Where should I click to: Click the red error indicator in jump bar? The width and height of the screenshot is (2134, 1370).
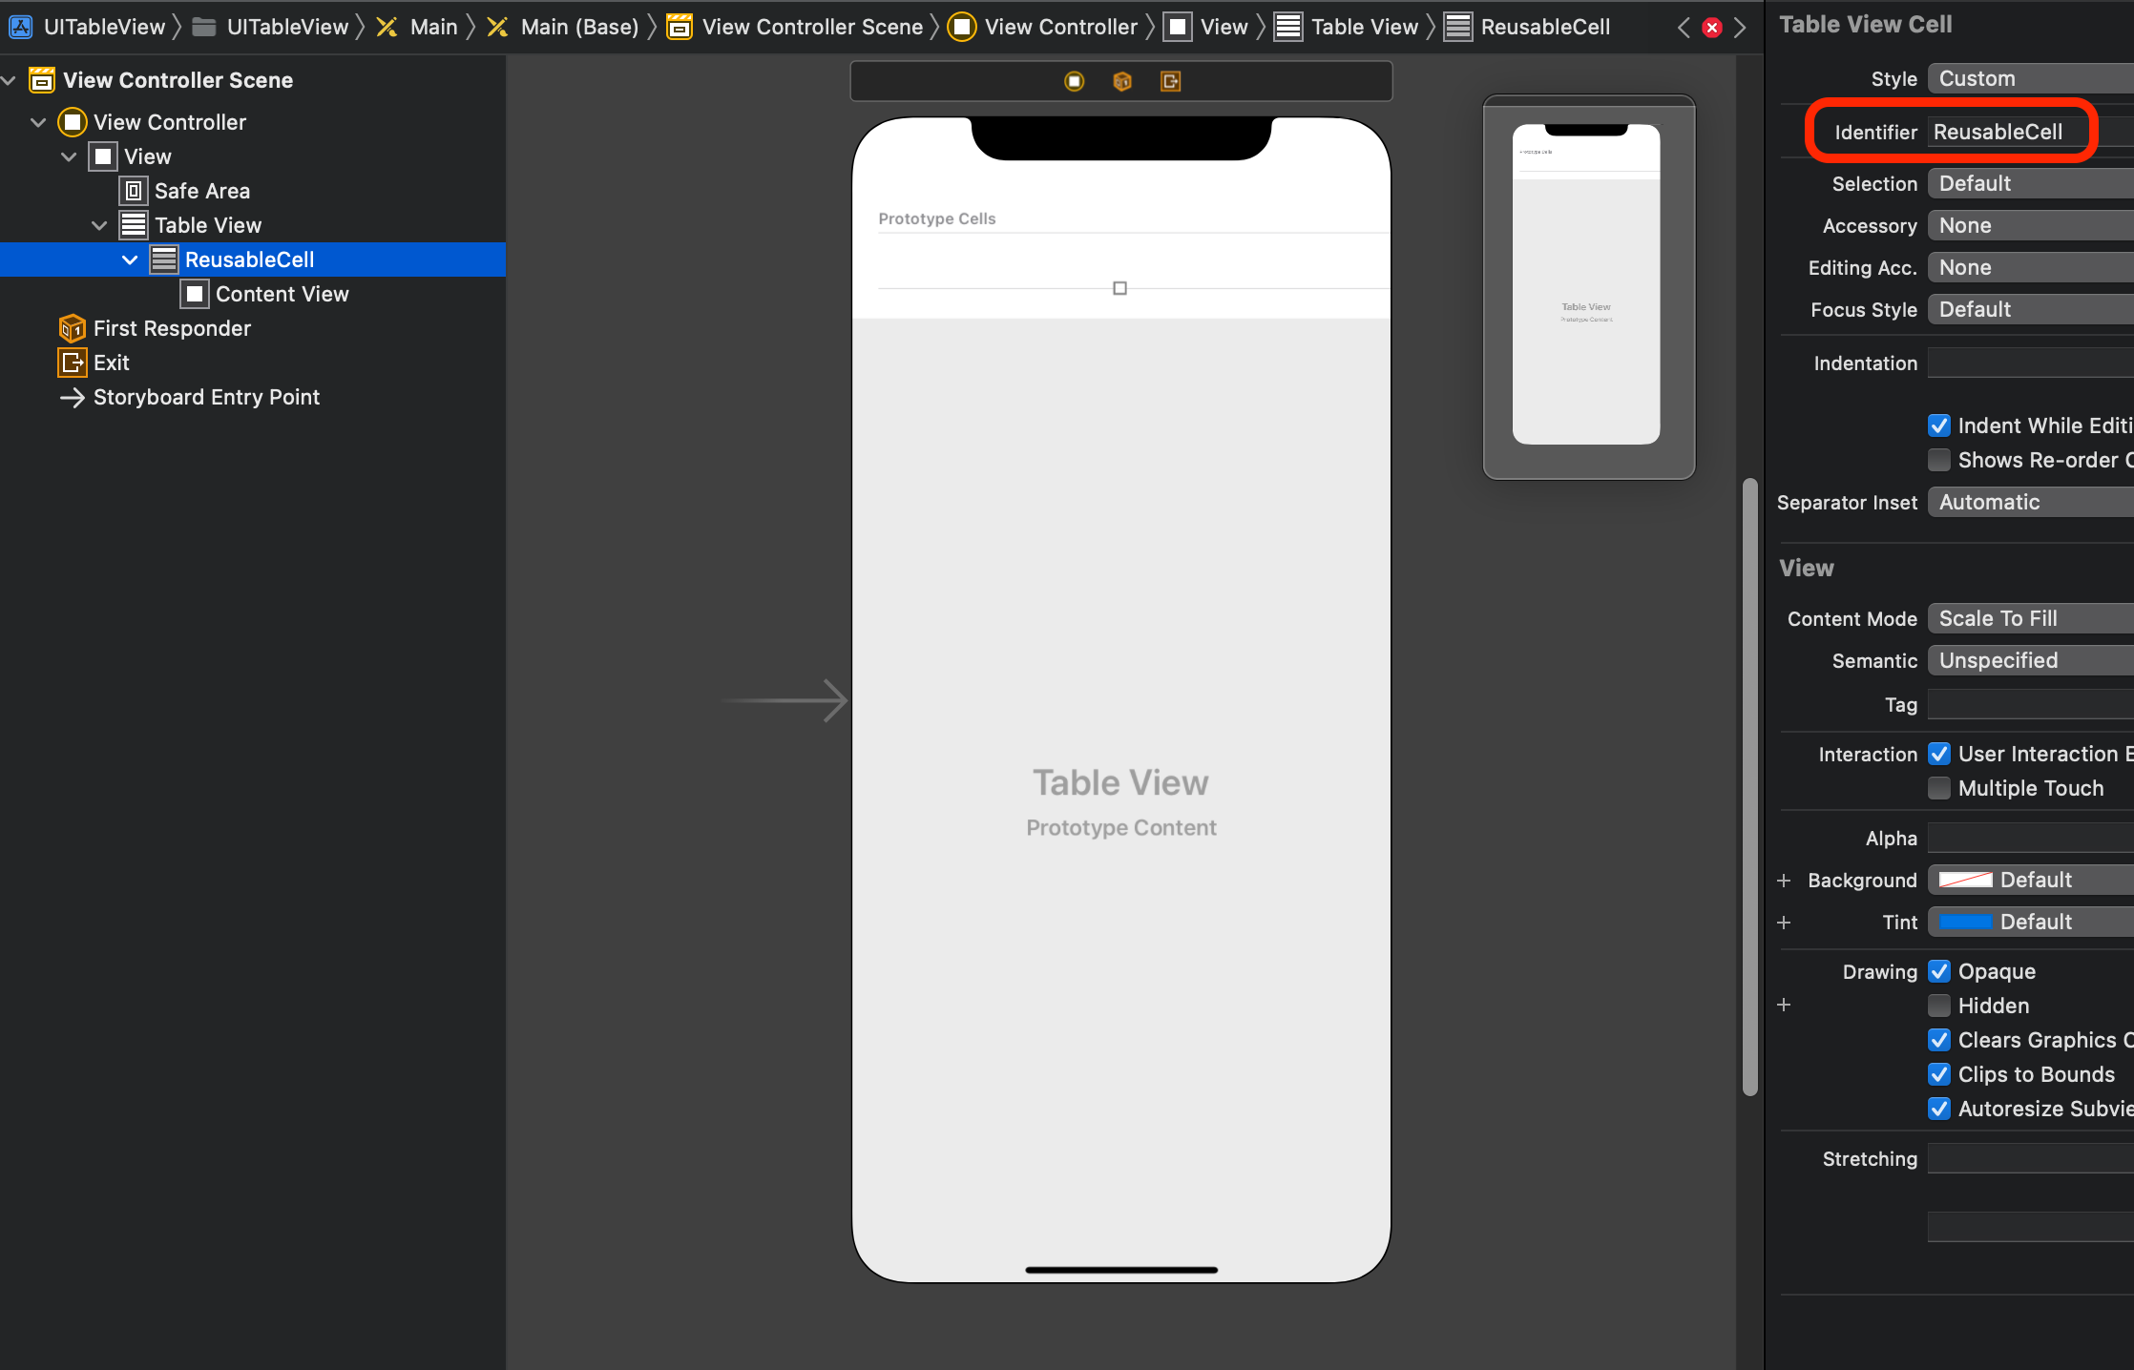pos(1712,28)
